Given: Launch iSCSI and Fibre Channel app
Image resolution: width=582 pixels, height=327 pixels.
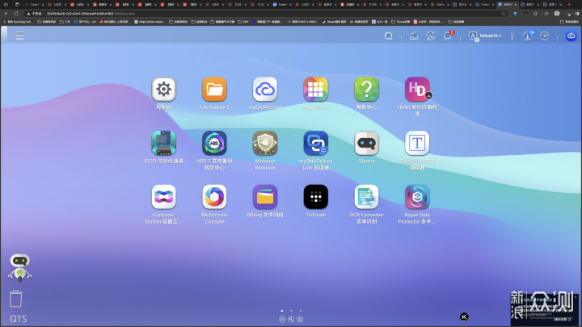Looking at the screenshot, I should [x=163, y=143].
